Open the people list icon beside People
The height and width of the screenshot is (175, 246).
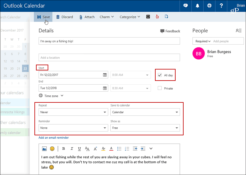point(239,31)
